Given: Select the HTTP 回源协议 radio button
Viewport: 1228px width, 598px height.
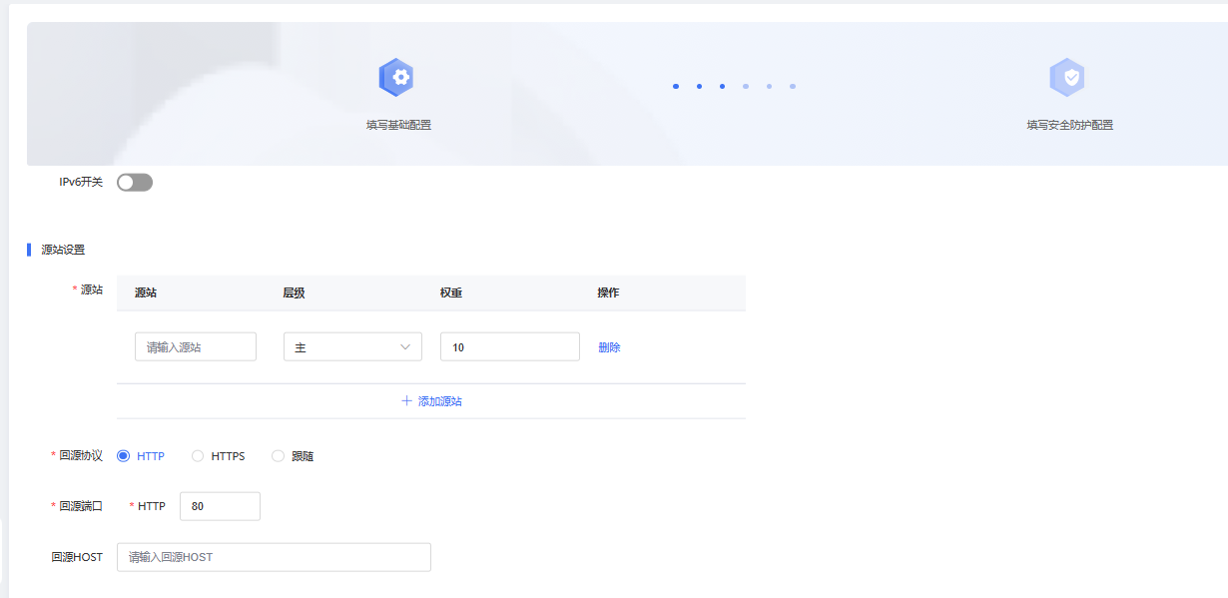Looking at the screenshot, I should tap(124, 456).
